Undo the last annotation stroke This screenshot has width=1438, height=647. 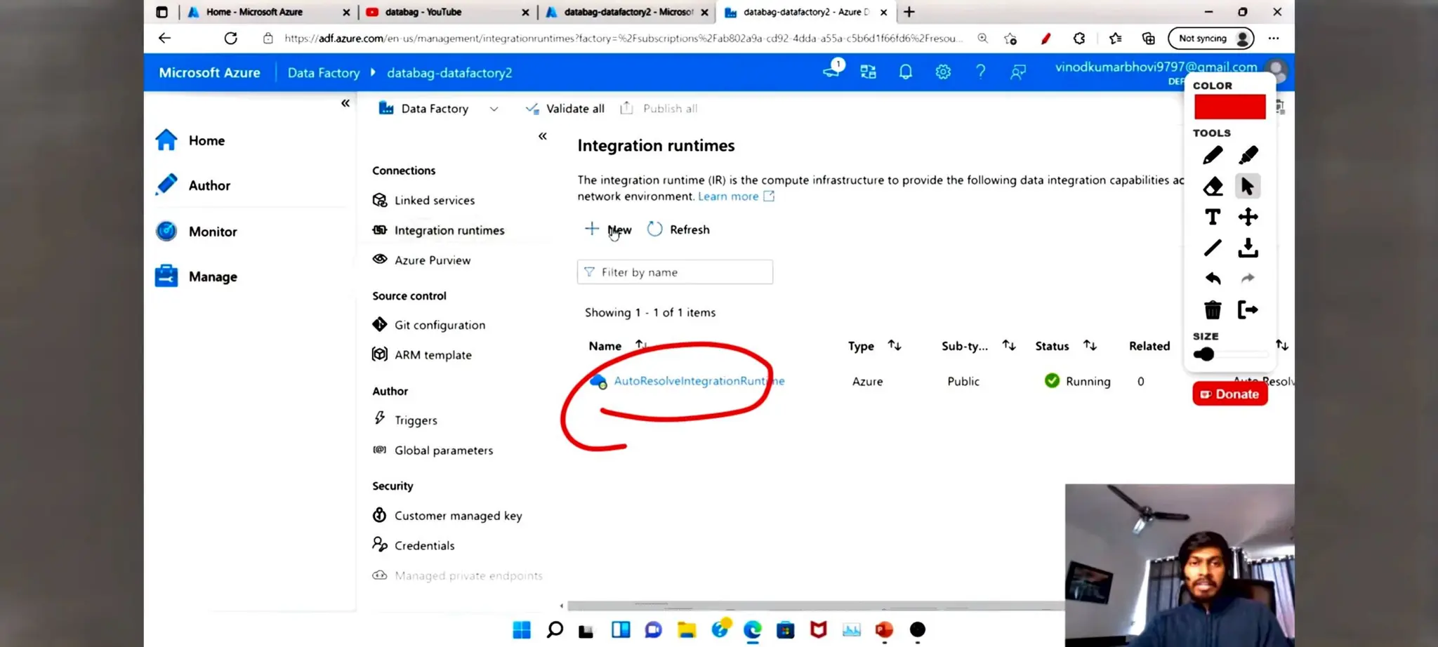coord(1213,279)
